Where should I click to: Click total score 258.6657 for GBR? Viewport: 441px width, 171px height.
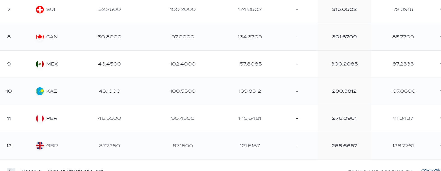click(344, 146)
